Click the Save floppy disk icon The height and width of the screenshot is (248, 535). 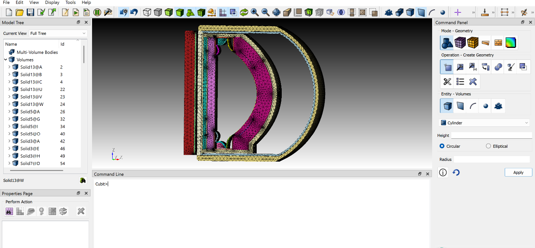pyautogui.click(x=30, y=12)
